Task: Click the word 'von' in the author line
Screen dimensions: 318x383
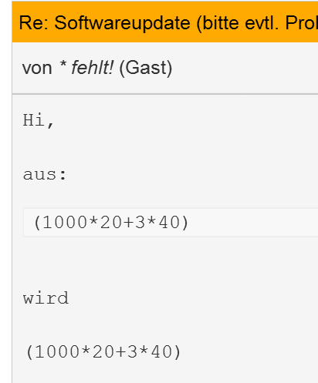Action: (x=37, y=69)
